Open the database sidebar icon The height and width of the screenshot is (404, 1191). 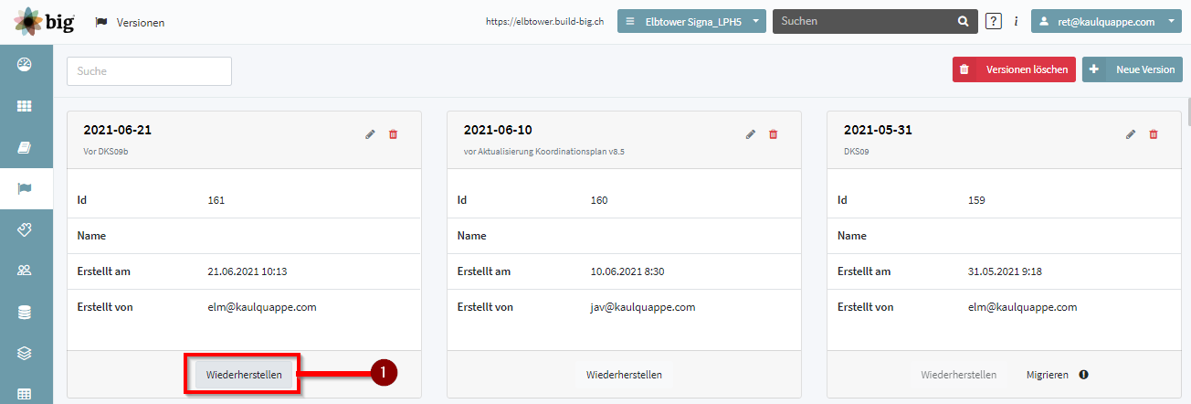coord(26,313)
